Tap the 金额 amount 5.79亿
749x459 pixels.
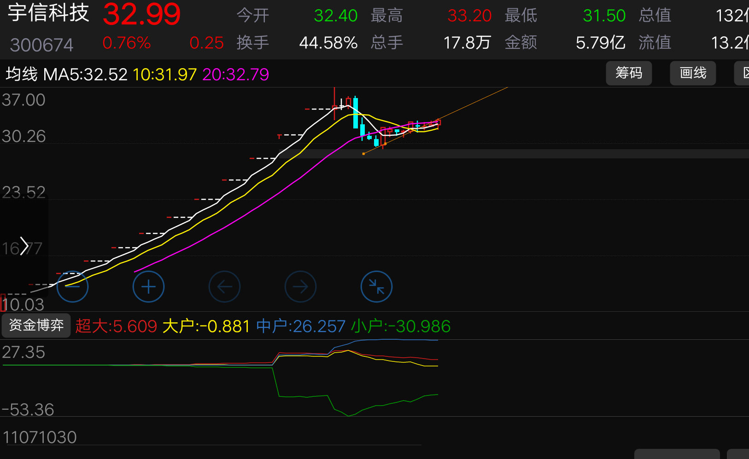point(601,43)
